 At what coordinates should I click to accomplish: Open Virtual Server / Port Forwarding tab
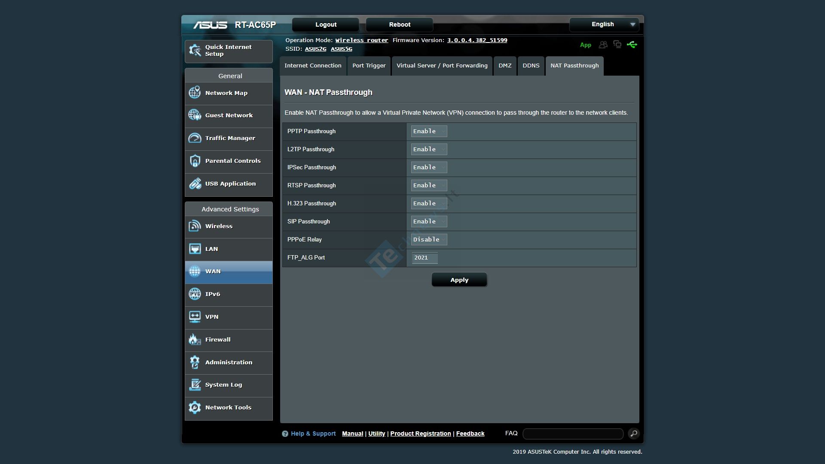pyautogui.click(x=442, y=66)
